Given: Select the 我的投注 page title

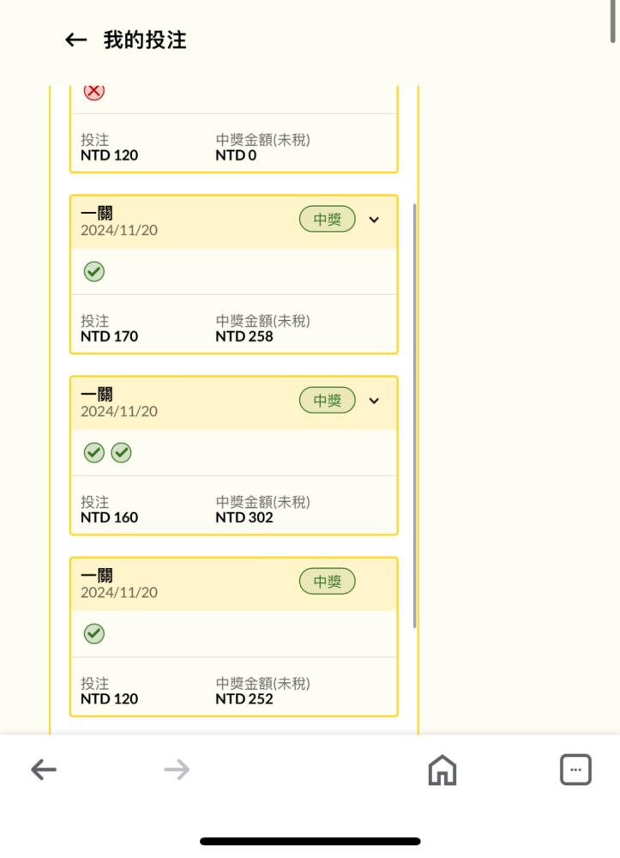Looking at the screenshot, I should (x=145, y=40).
